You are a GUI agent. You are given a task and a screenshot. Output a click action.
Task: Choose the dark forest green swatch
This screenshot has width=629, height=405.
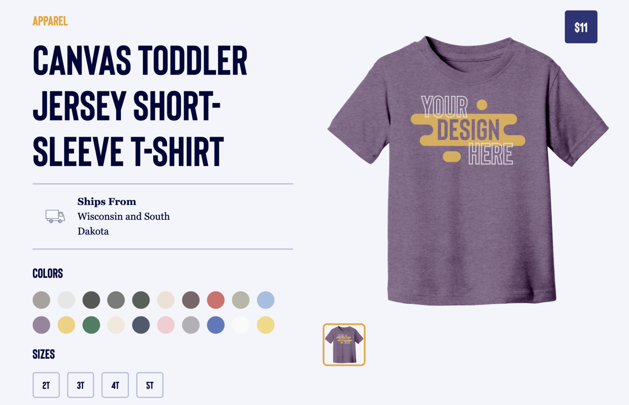point(141,300)
